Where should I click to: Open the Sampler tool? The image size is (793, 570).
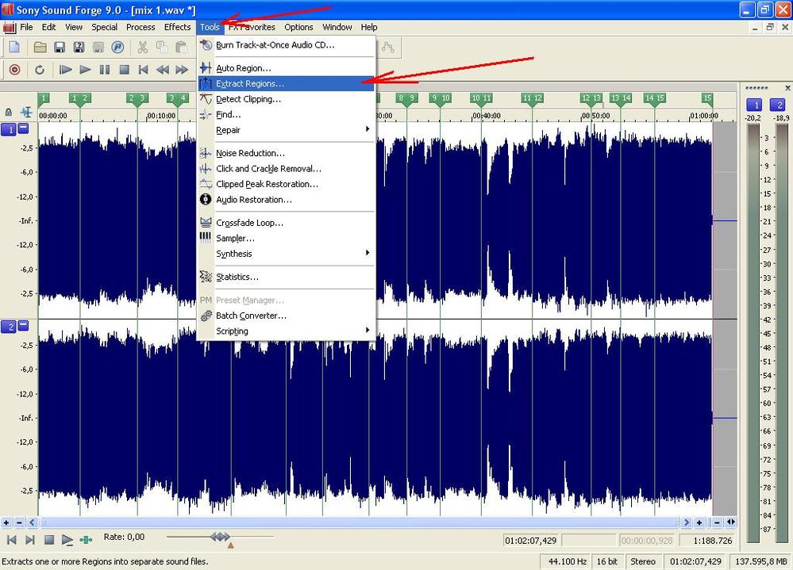287,239
